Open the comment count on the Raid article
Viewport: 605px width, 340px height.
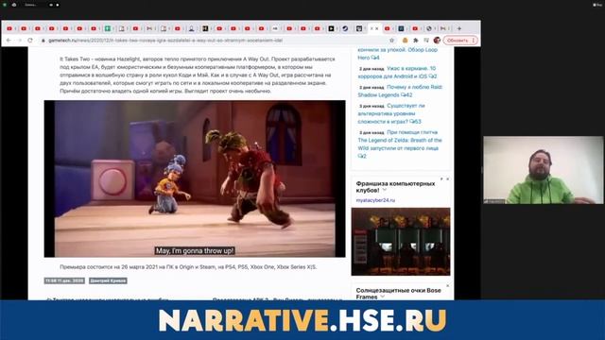tap(406, 94)
